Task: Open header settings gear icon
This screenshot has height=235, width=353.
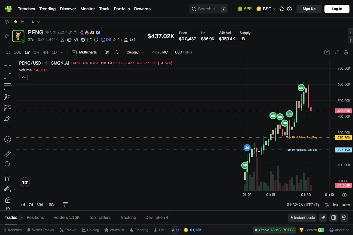Action: pos(289,9)
